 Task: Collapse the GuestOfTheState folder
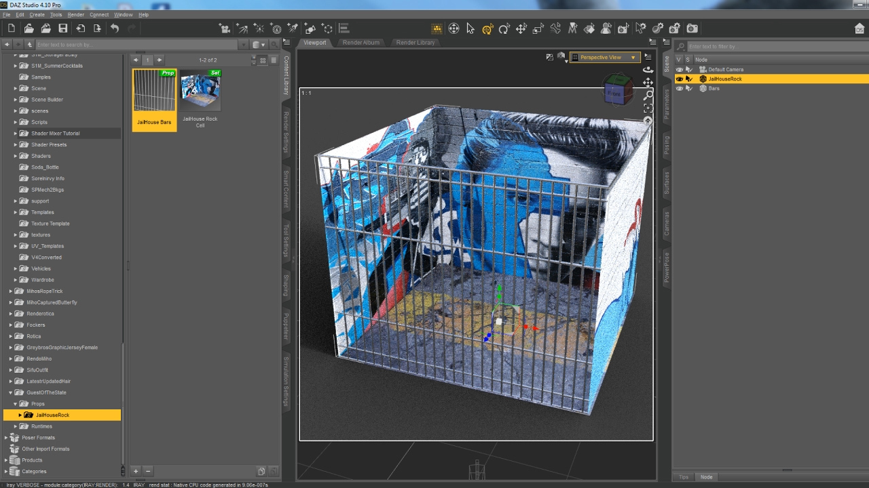coord(11,392)
